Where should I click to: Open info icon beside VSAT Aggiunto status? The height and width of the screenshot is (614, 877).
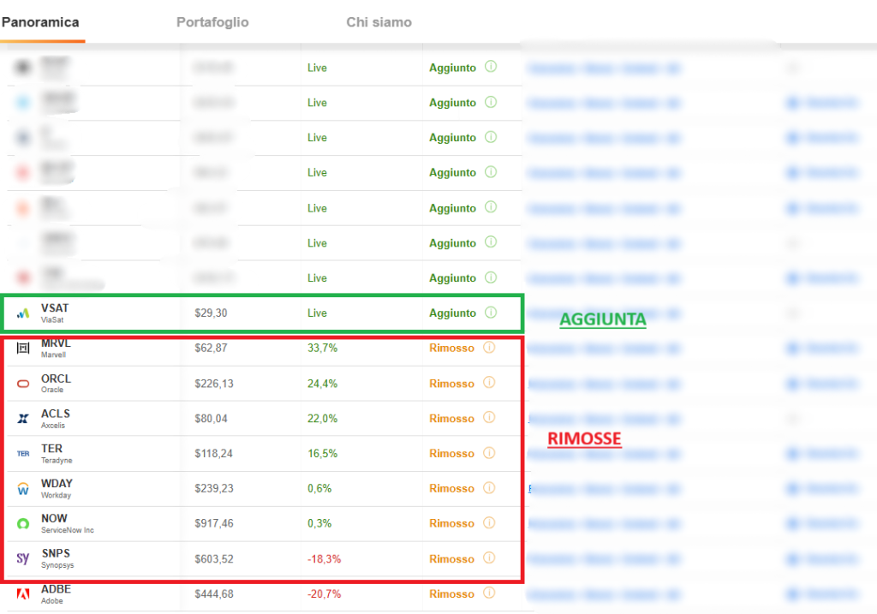(491, 313)
